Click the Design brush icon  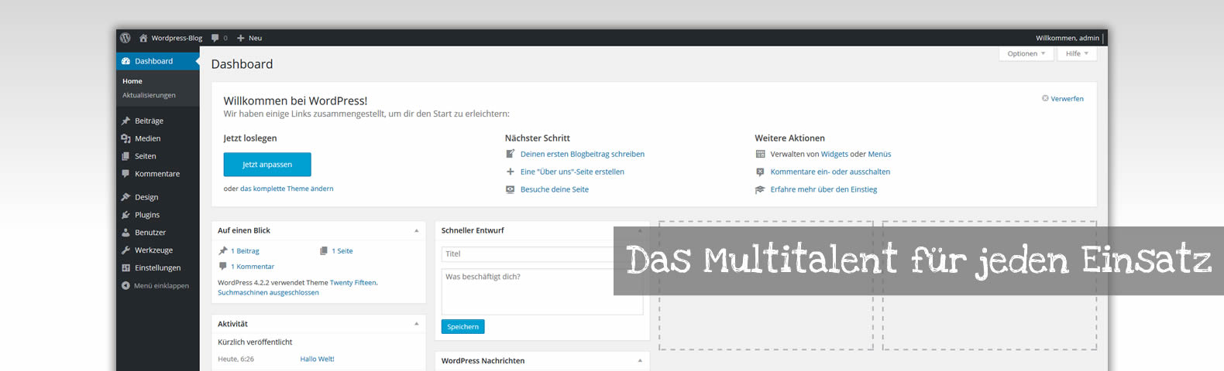point(125,197)
